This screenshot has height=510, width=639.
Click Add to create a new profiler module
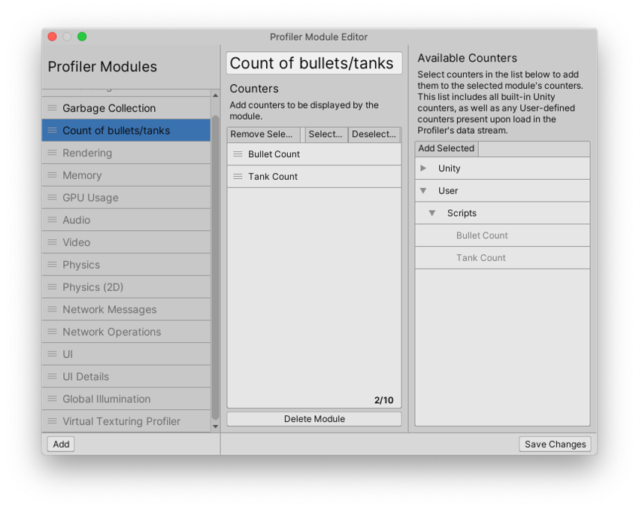(60, 444)
